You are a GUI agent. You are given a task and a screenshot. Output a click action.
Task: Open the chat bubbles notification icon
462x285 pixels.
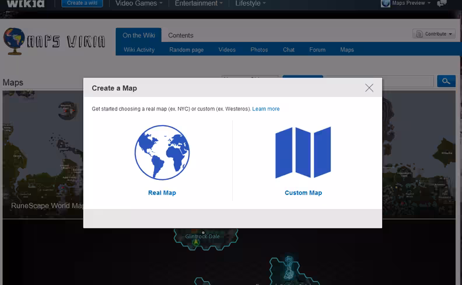coord(442,4)
